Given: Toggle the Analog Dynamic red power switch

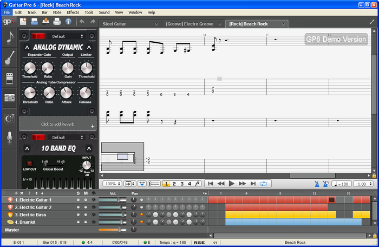Looking at the screenshot, I should [x=38, y=36].
